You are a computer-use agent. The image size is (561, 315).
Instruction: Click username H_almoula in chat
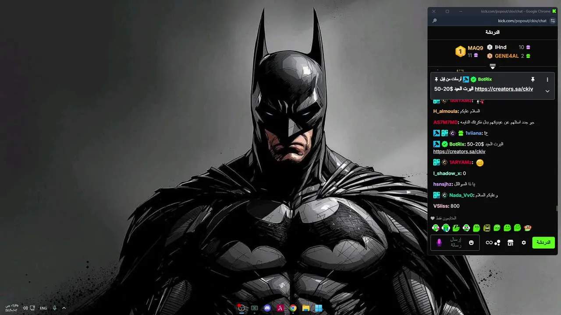[x=445, y=111]
